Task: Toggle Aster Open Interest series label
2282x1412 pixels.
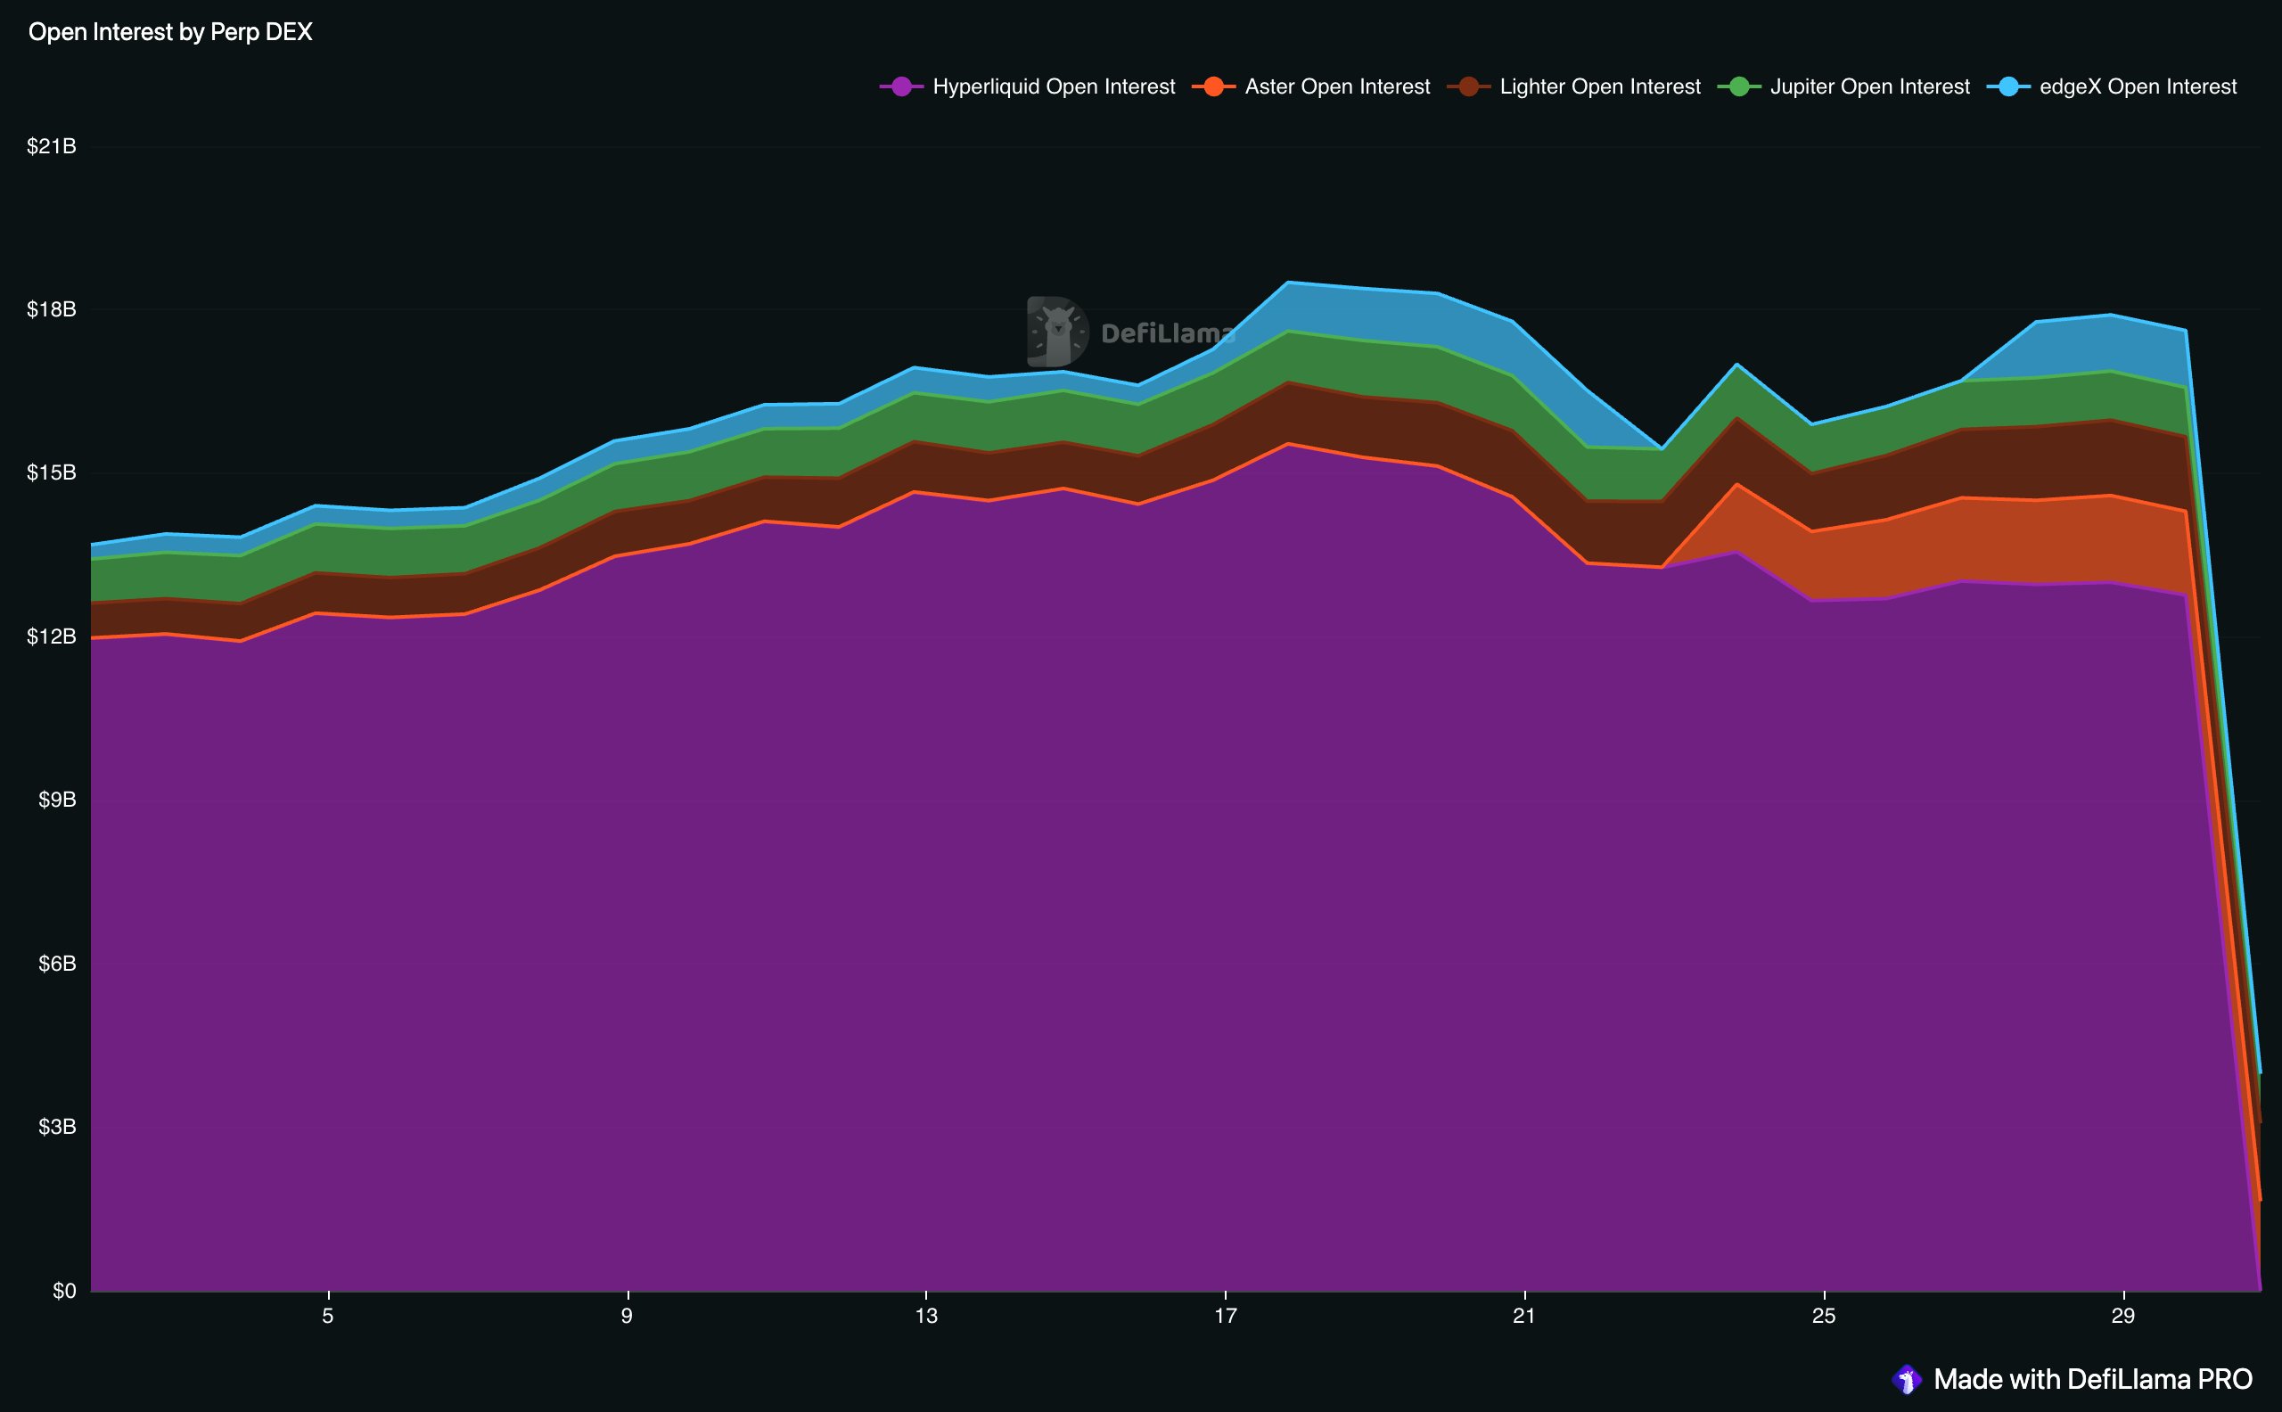Action: [1337, 86]
